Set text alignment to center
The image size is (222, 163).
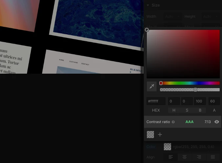185,157
